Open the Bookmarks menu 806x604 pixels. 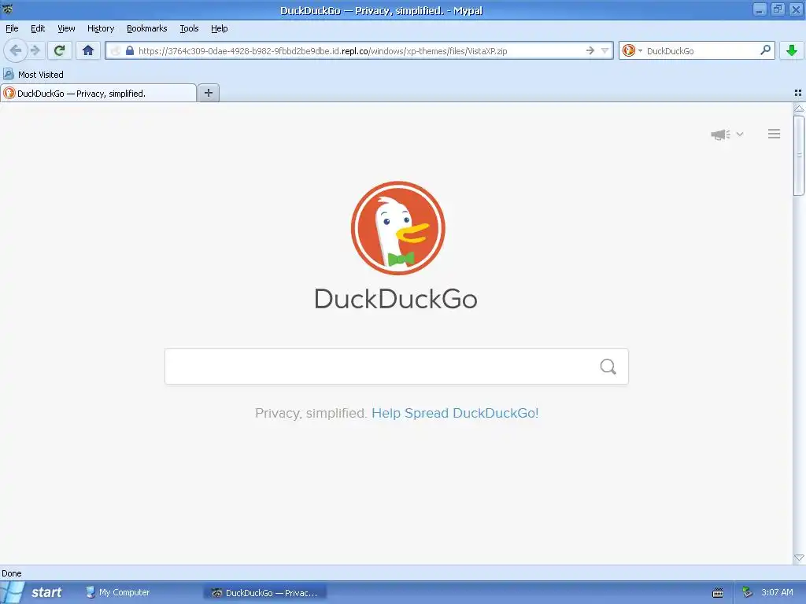click(x=147, y=28)
